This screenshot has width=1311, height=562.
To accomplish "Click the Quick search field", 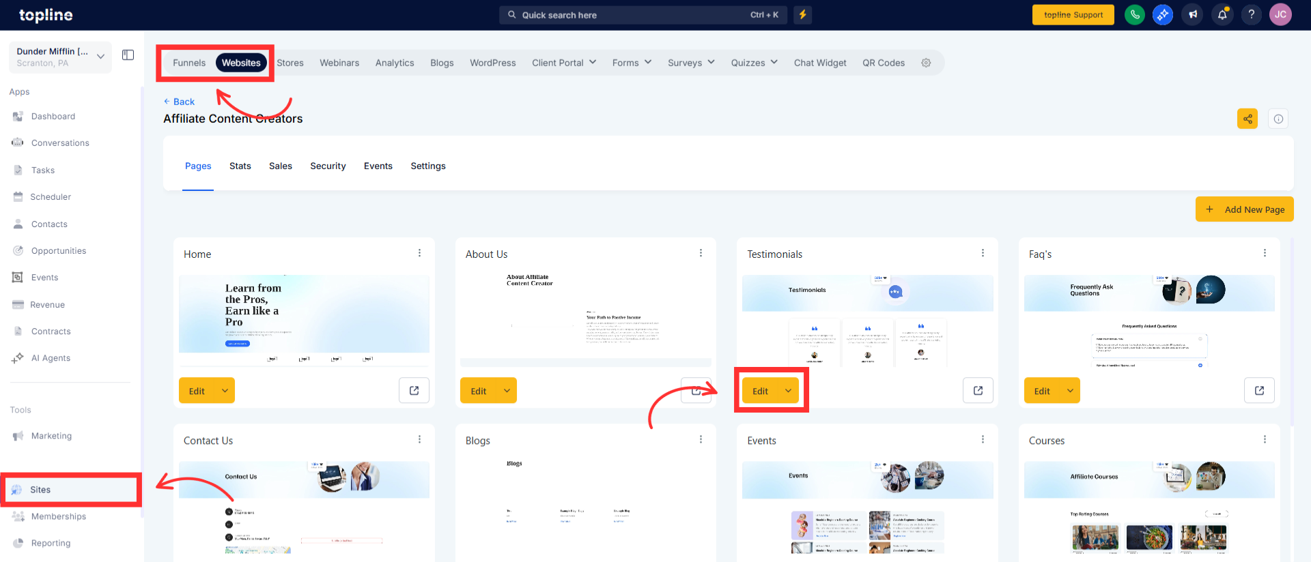I will coord(643,15).
